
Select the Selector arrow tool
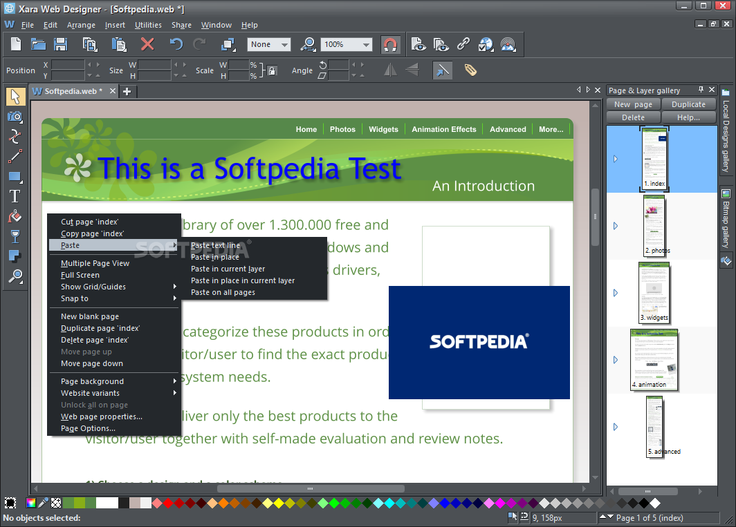point(15,96)
